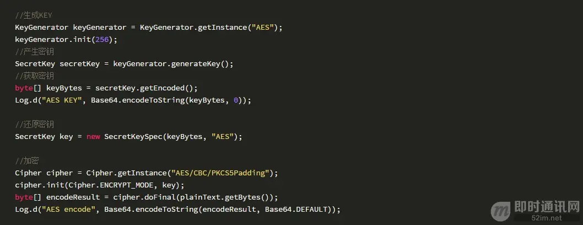
Task: Click the //获取密钥 comment
Action: [x=34, y=76]
